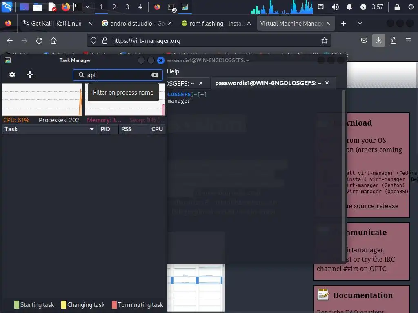Click the virt-manager screenshot thumbnail
The height and width of the screenshot is (313, 418).
click(196, 288)
